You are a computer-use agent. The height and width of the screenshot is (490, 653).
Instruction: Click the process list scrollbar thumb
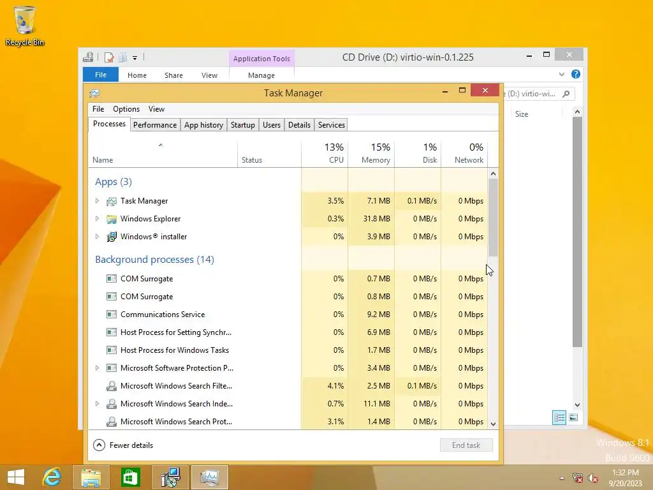(x=493, y=218)
